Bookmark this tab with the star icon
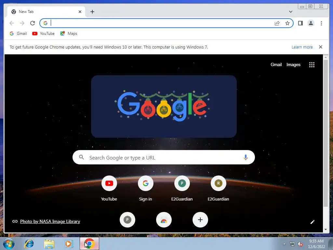Image resolution: width=333 pixels, height=250 pixels. [x=287, y=23]
